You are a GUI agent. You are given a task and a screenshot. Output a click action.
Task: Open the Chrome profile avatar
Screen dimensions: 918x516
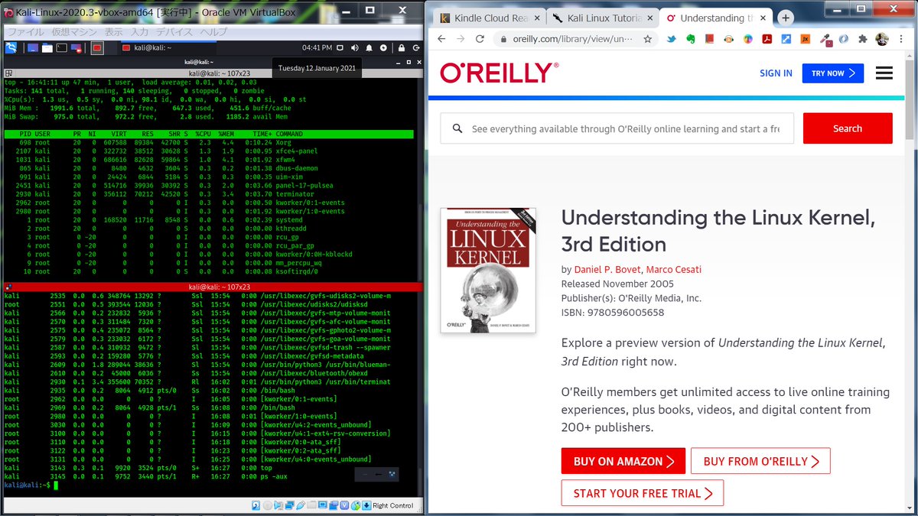click(882, 39)
